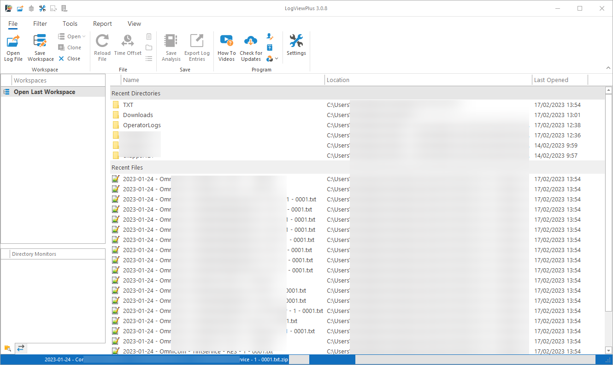Click Clone in the Workspace group

click(70, 47)
